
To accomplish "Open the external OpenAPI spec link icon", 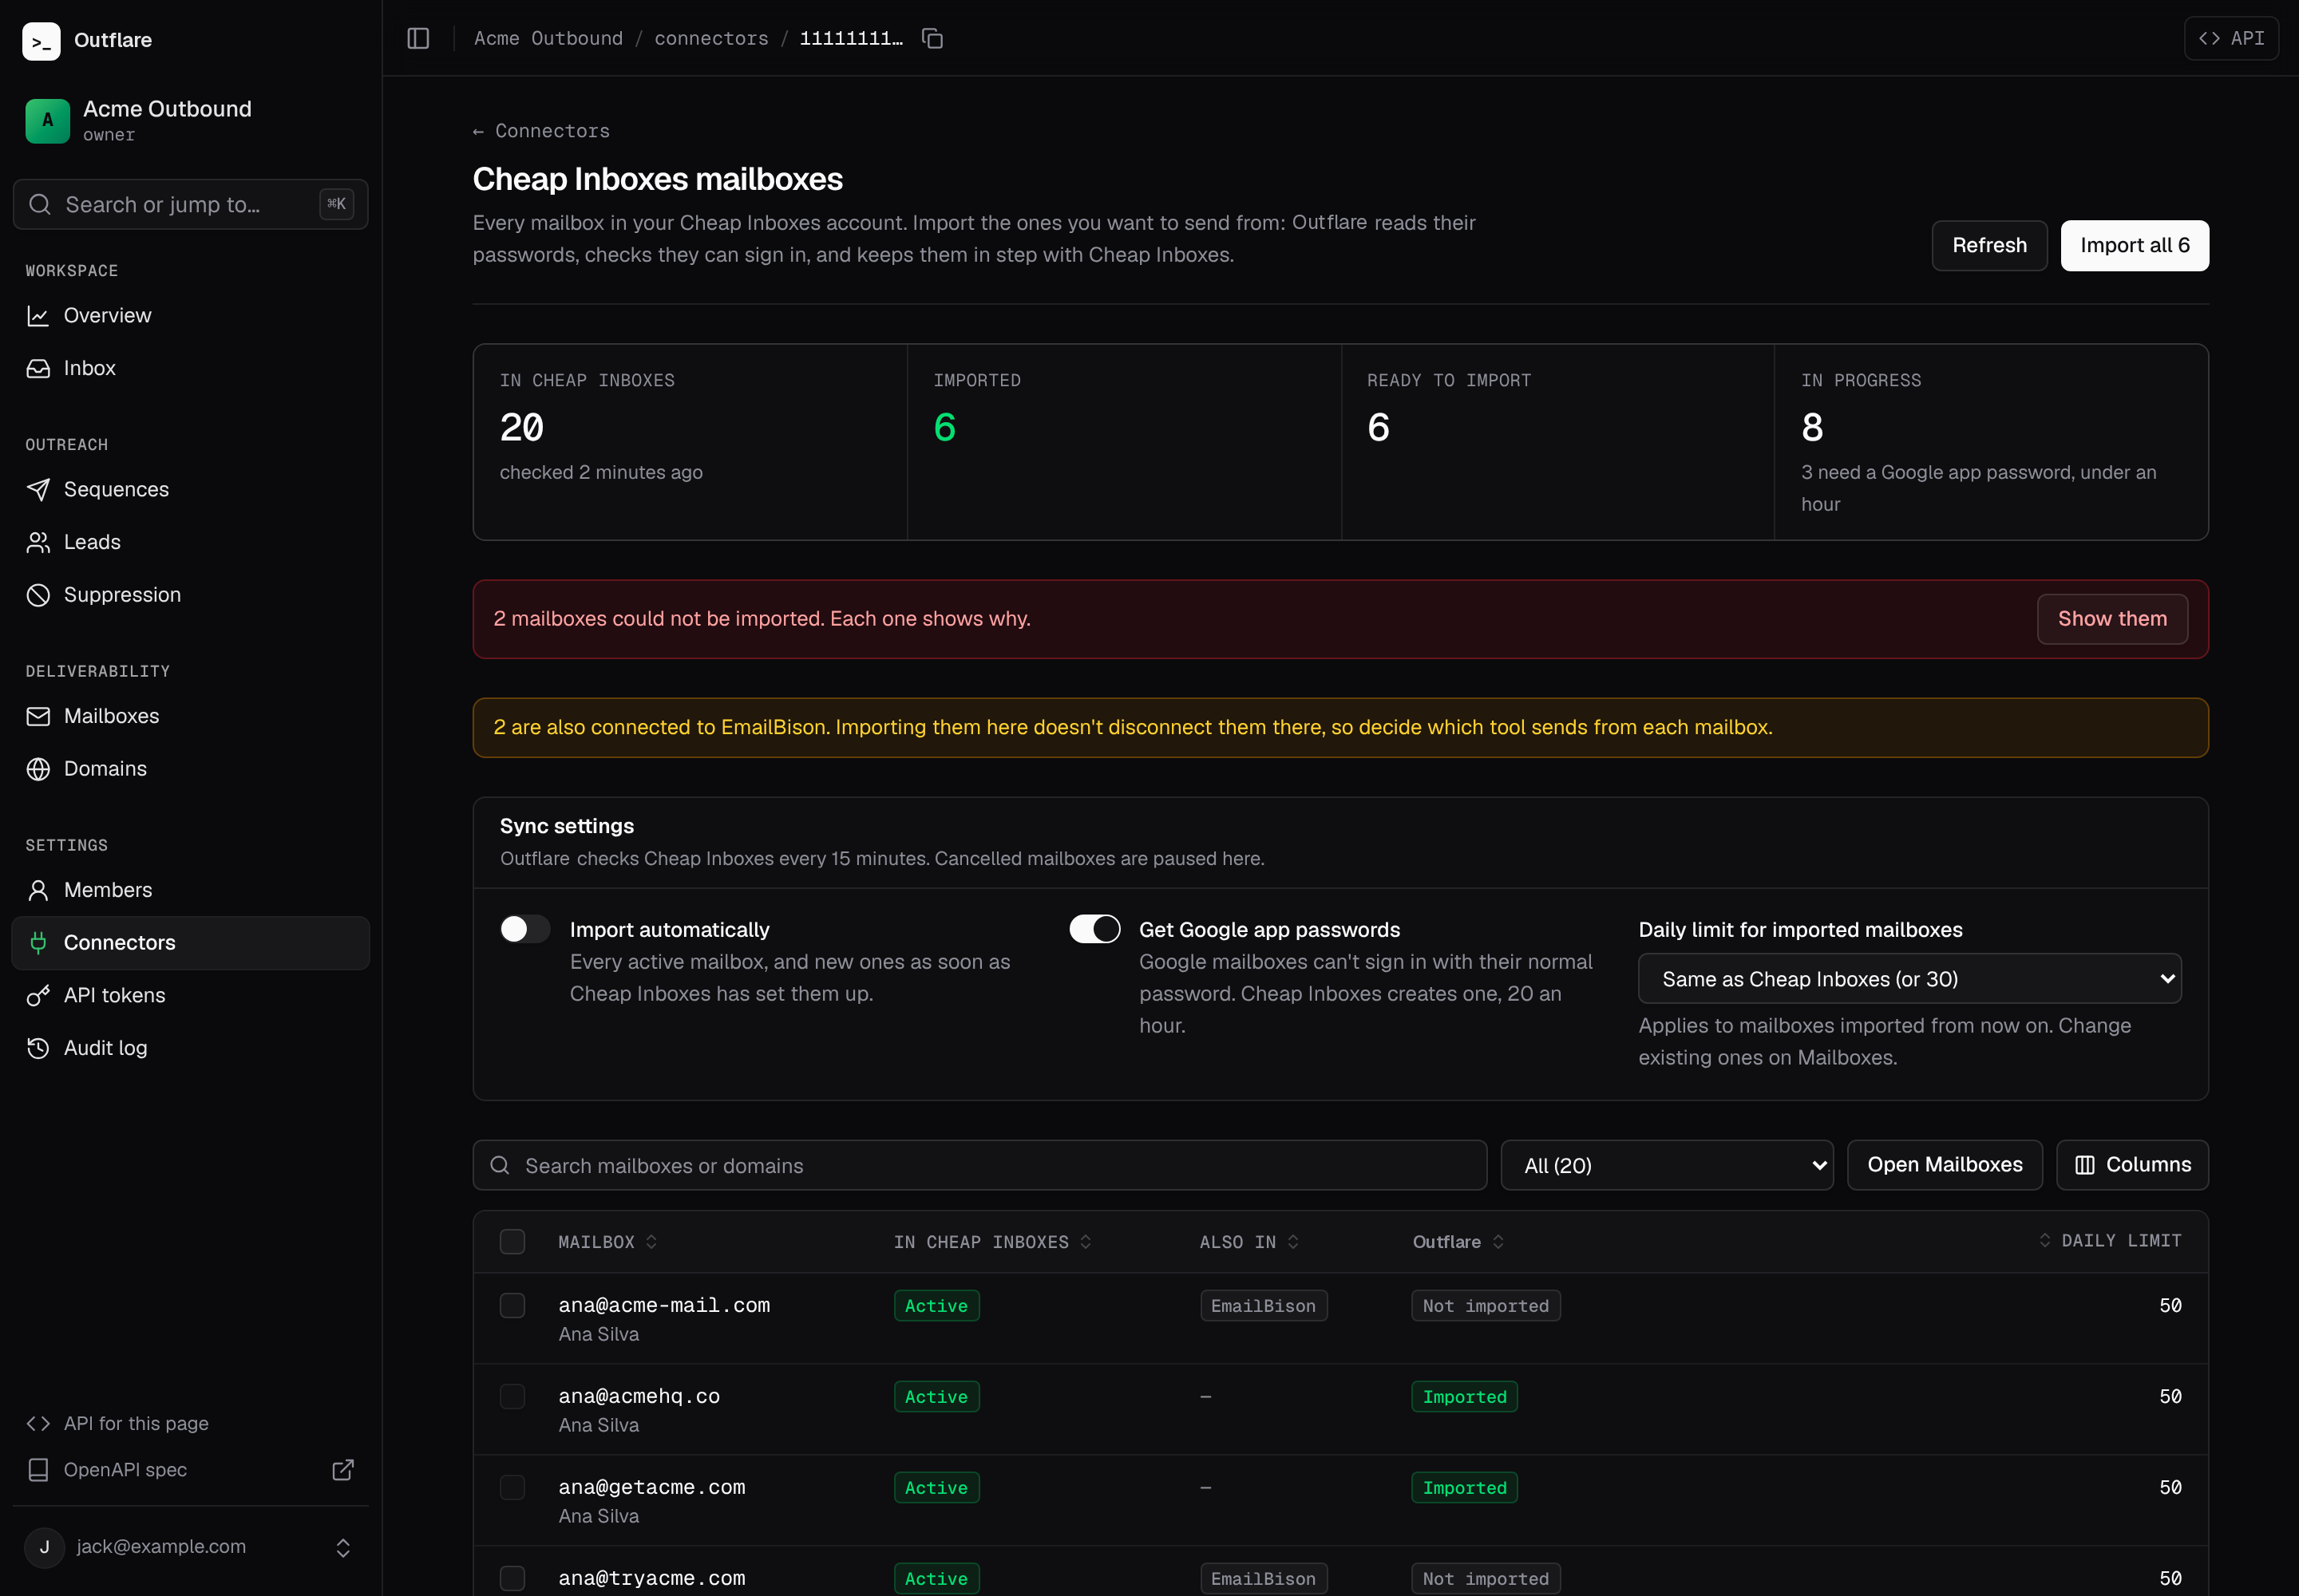I will [343, 1469].
